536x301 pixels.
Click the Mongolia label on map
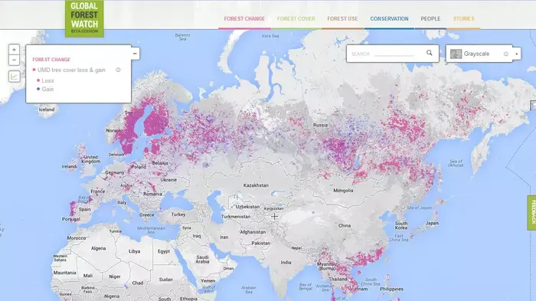coord(343,191)
